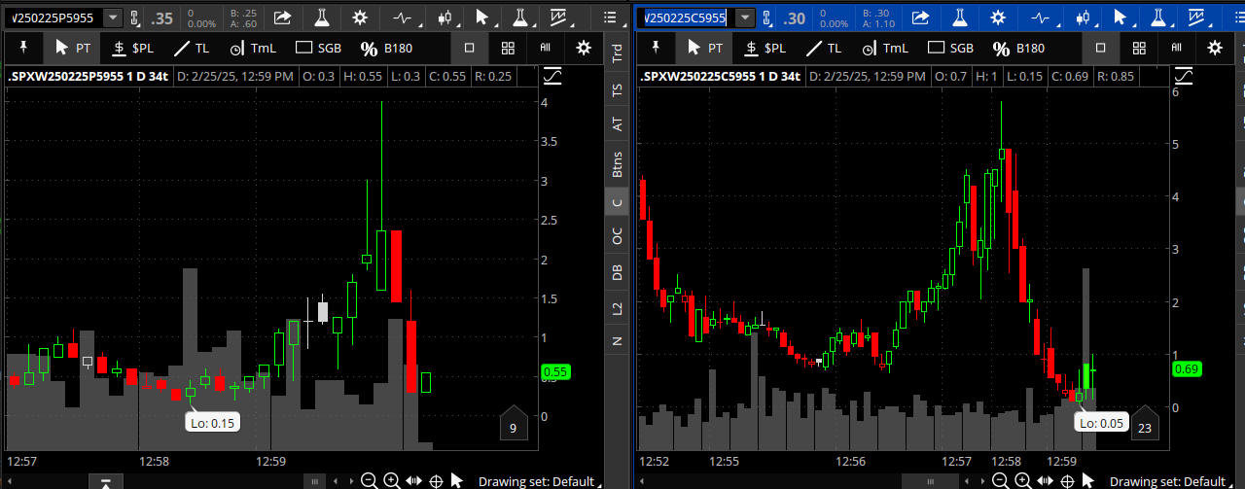This screenshot has height=489, width=1245.
Task: Open left chart's Edit Studies flask icon
Action: (321, 17)
